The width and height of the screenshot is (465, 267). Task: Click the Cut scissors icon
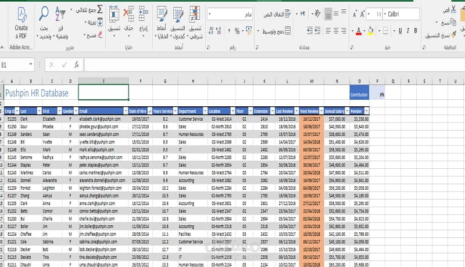point(453,9)
